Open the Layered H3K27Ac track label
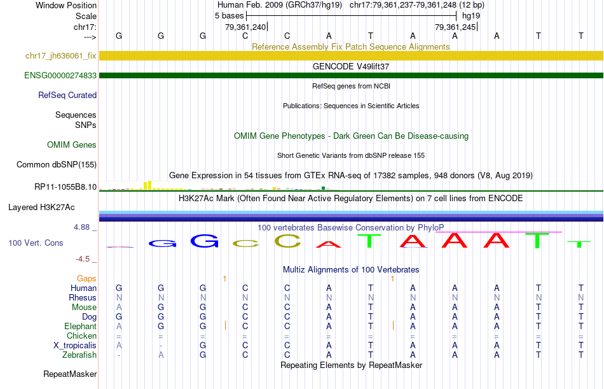 click(41, 208)
